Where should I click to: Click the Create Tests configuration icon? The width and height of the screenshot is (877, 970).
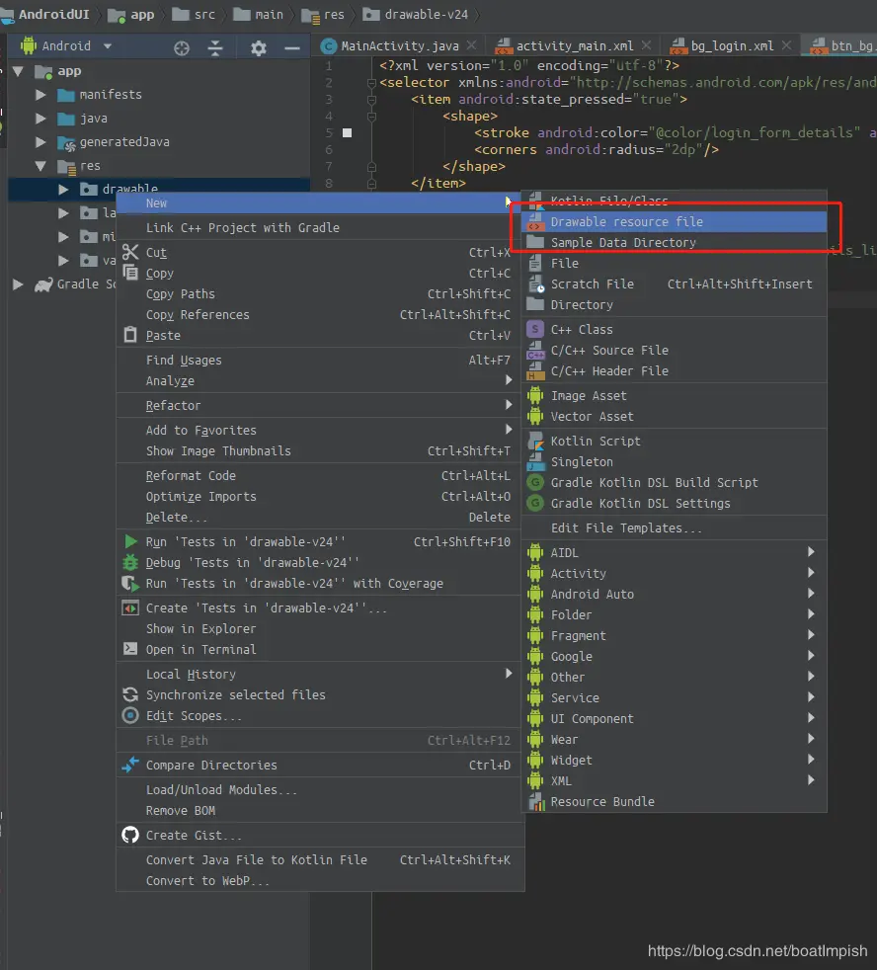[130, 607]
